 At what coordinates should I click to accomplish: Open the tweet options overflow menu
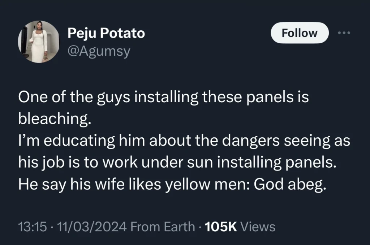[344, 33]
